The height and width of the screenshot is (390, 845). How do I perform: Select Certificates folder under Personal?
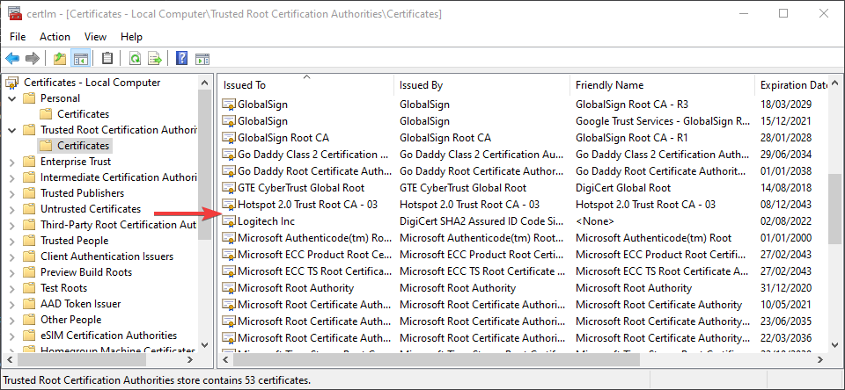pyautogui.click(x=83, y=114)
